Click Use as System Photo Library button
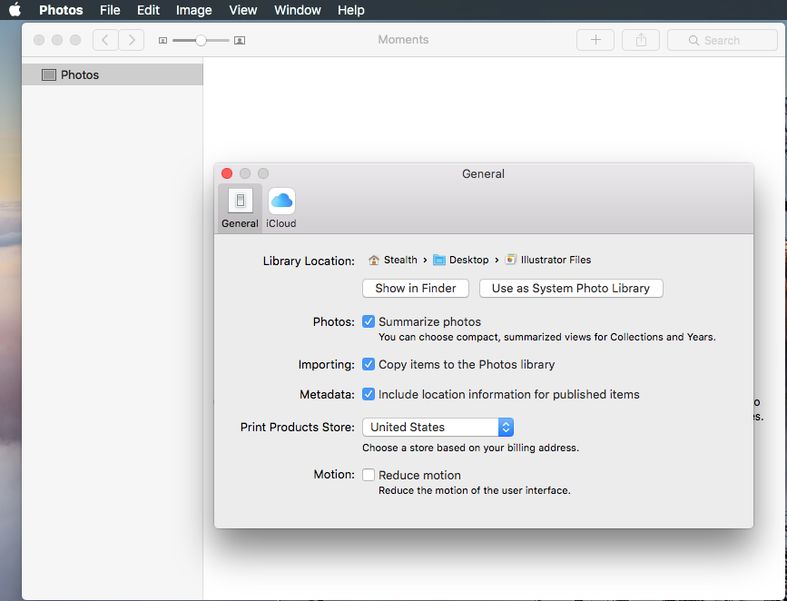Image resolution: width=787 pixels, height=601 pixels. click(571, 288)
